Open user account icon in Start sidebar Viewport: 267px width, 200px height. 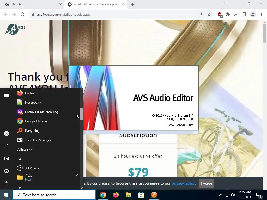click(x=7, y=133)
